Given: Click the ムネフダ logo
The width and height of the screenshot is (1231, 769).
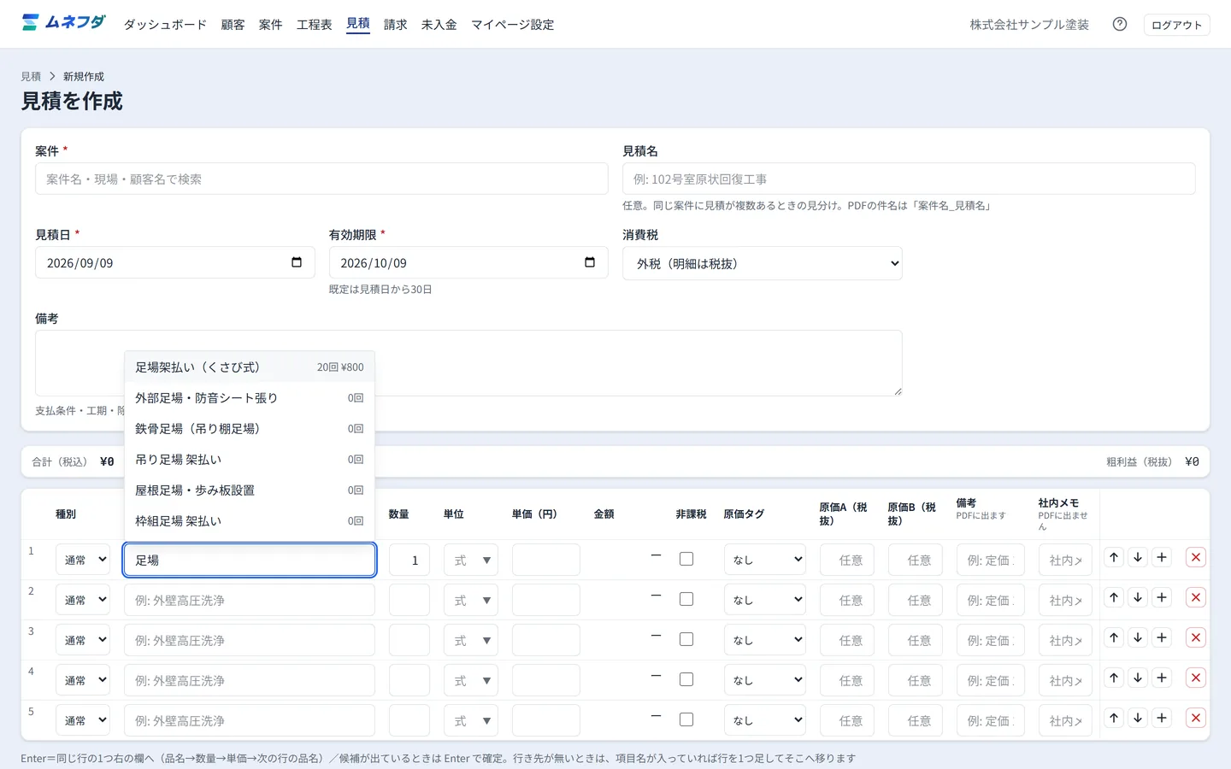Looking at the screenshot, I should tap(63, 23).
